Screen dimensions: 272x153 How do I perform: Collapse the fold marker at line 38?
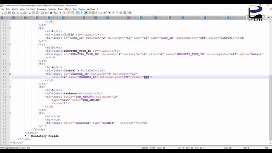click(x=10, y=44)
